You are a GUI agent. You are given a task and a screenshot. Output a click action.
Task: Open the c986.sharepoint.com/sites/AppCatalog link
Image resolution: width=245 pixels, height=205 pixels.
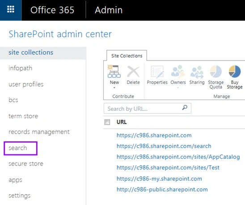(x=178, y=157)
